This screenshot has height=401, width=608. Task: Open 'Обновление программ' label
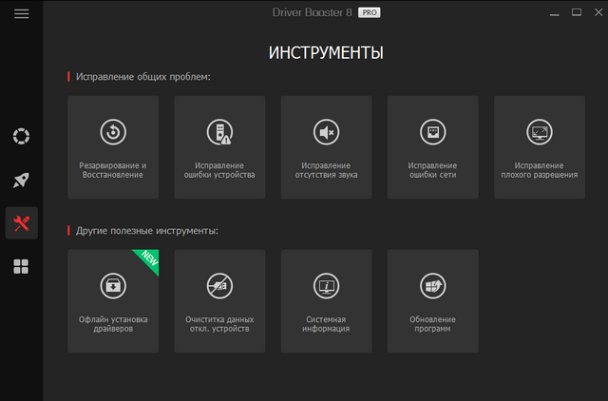coord(433,324)
